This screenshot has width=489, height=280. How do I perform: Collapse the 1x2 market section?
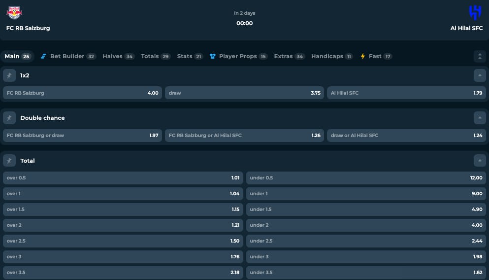point(480,75)
